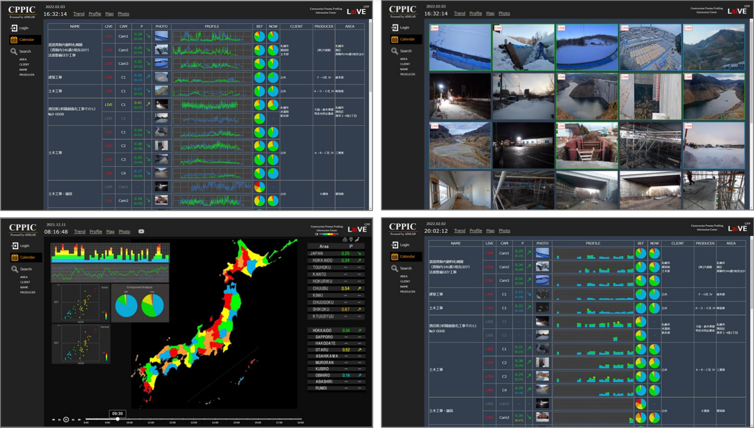754x428 pixels.
Task: Open the first Live photo in the grid
Action: click(x=460, y=47)
